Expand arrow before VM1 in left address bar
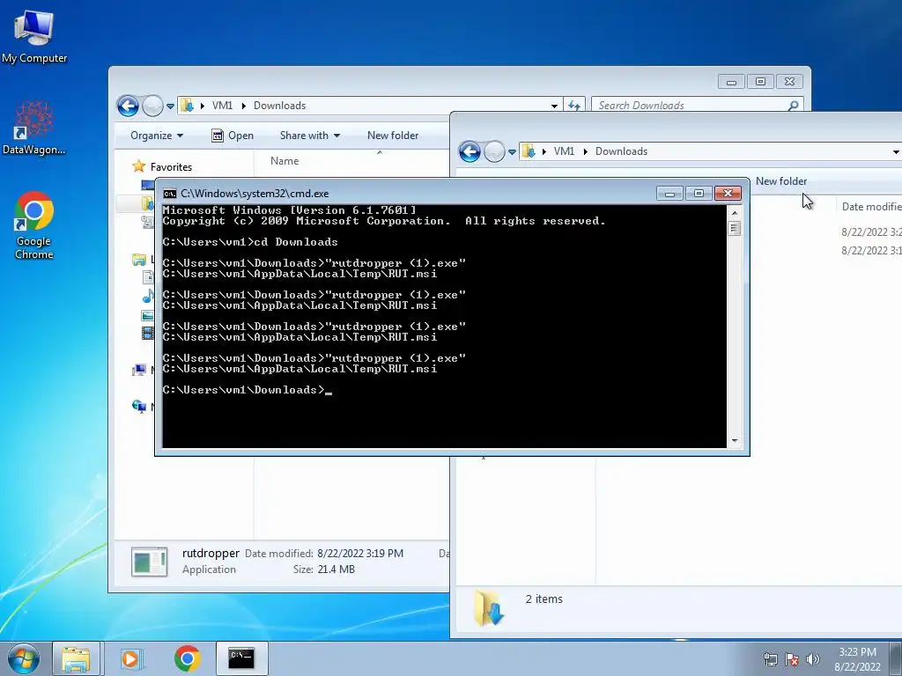Image resolution: width=902 pixels, height=676 pixels. (x=203, y=106)
